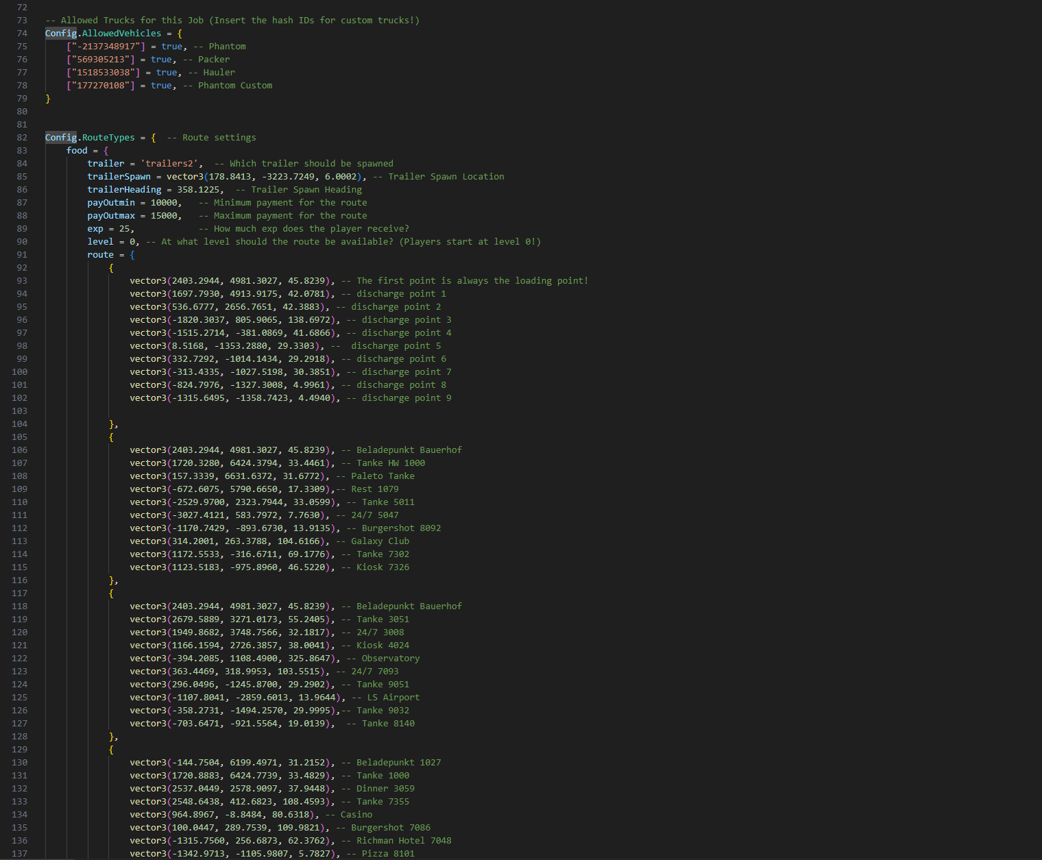Click the 'route' key name

point(101,254)
